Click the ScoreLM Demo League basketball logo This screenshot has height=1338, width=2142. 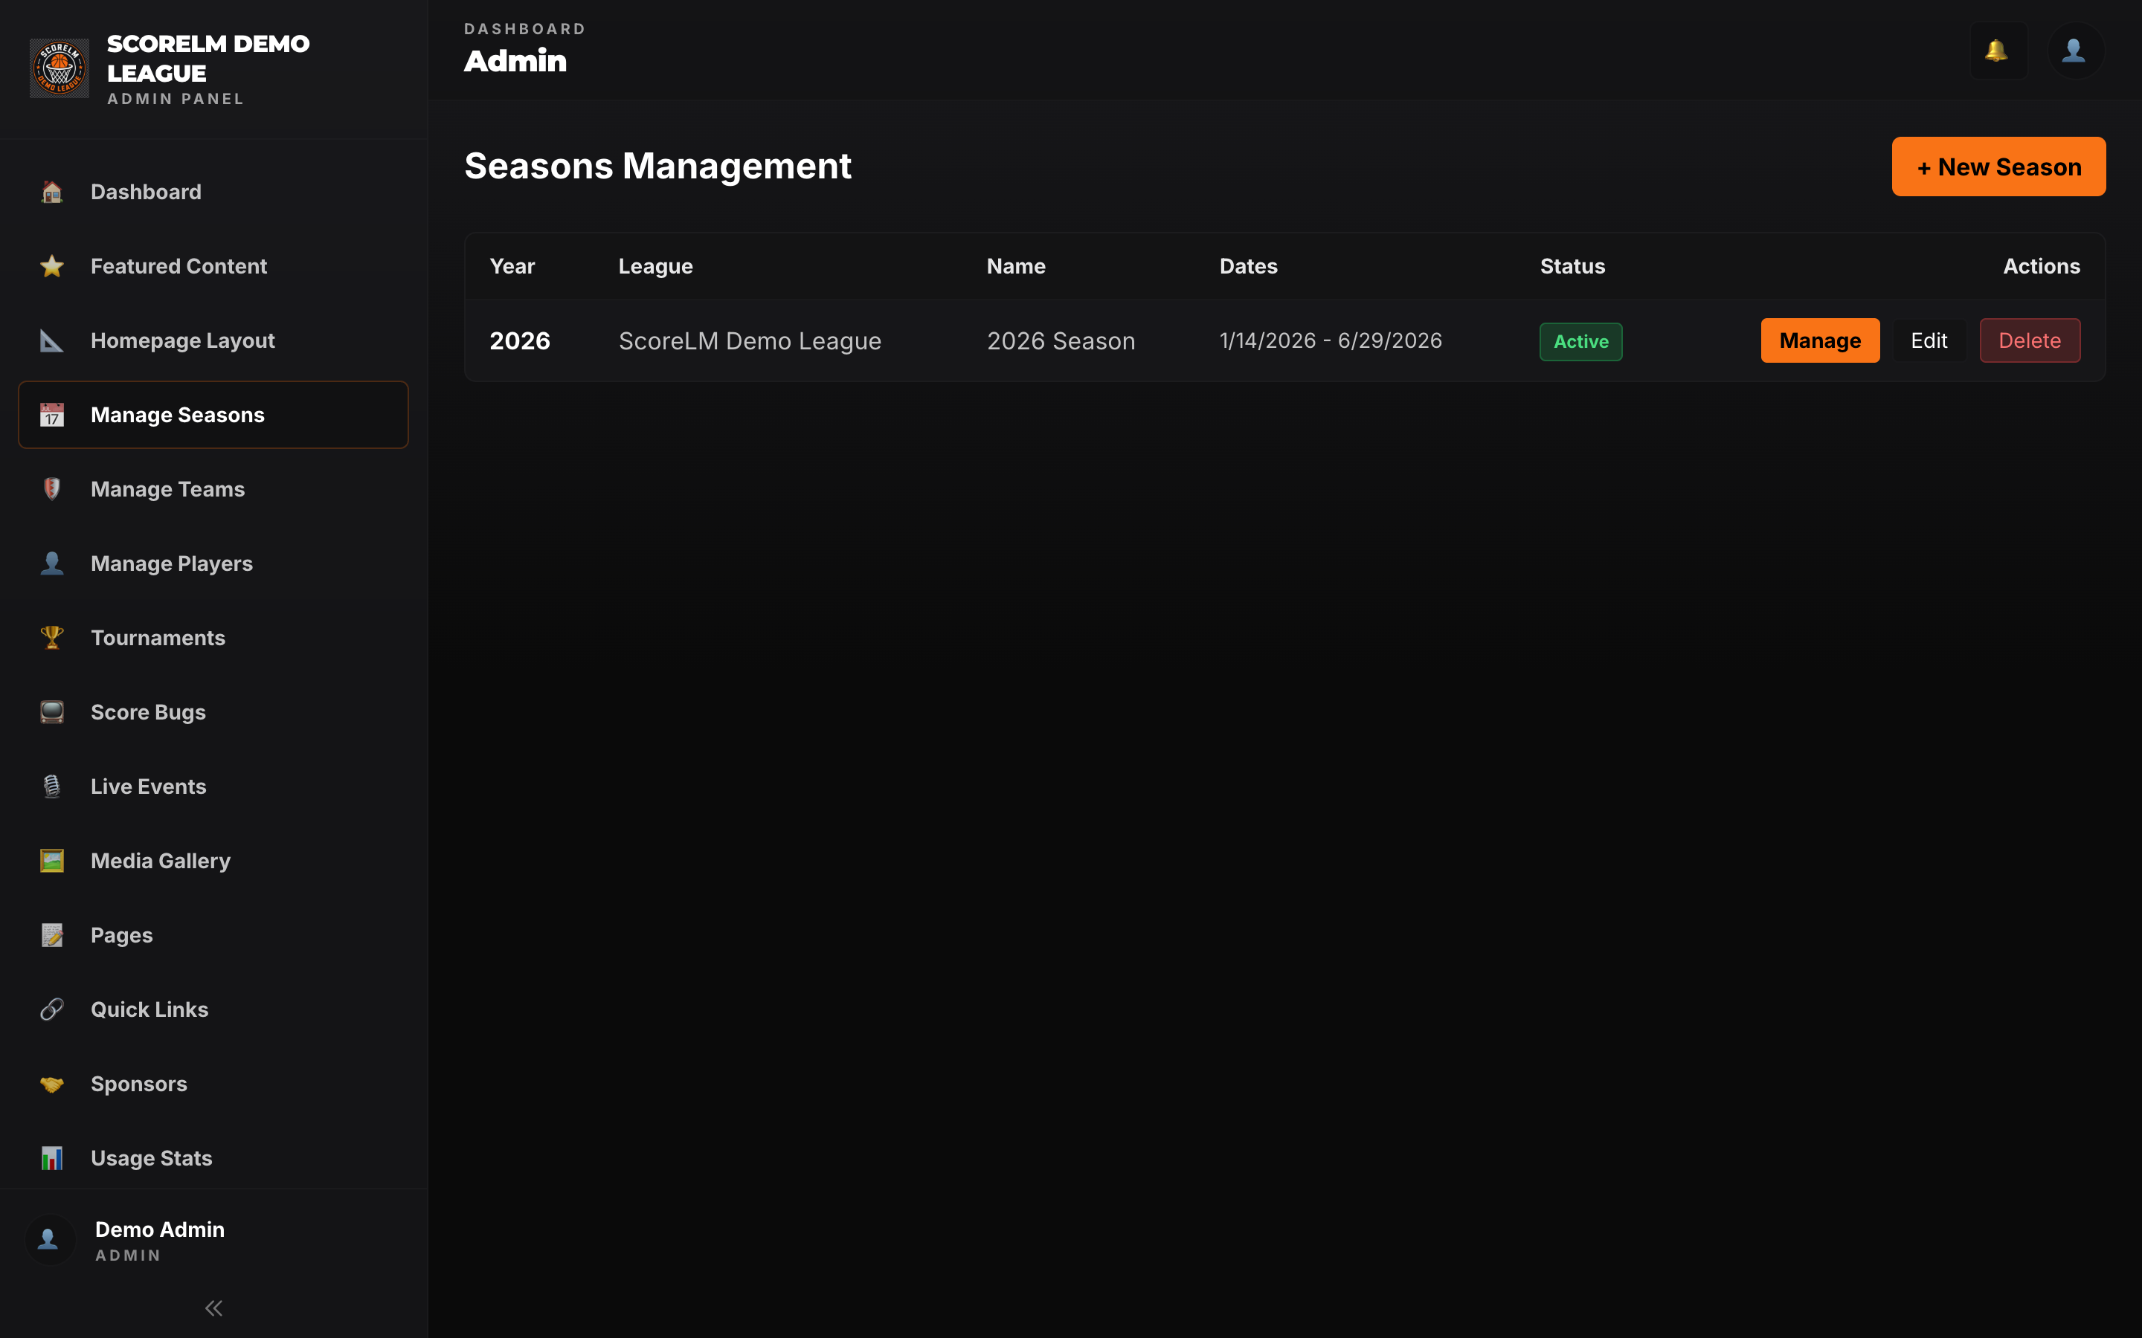(59, 68)
